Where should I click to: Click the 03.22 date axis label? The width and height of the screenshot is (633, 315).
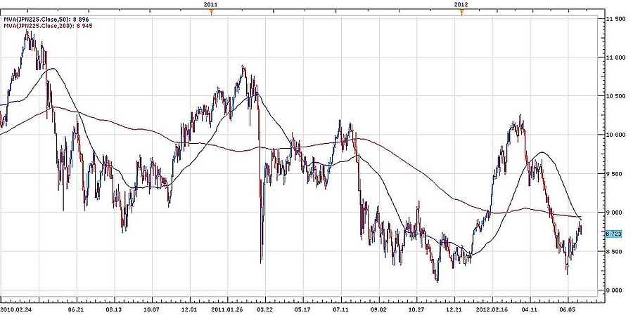(x=265, y=308)
